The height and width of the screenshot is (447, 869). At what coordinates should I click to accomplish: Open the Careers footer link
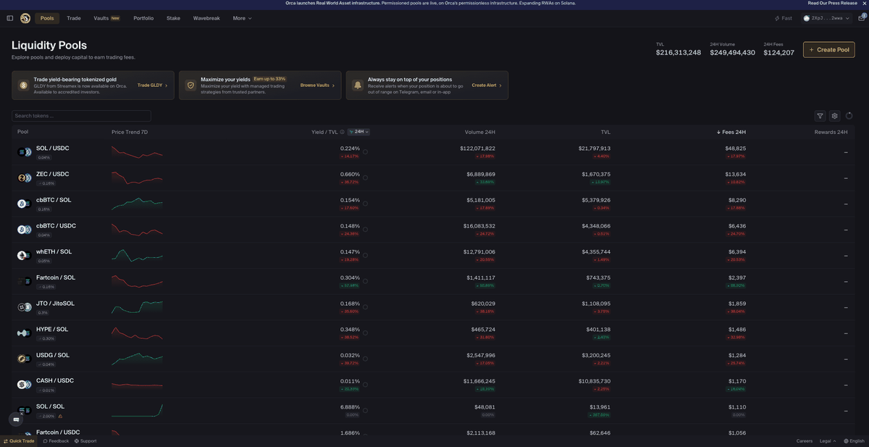tap(805, 440)
